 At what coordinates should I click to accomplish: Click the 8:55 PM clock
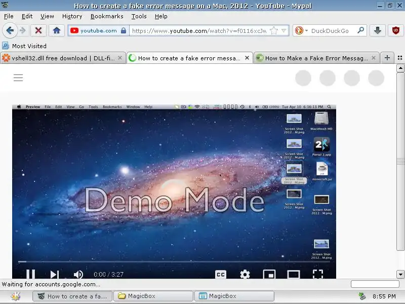[x=384, y=296]
